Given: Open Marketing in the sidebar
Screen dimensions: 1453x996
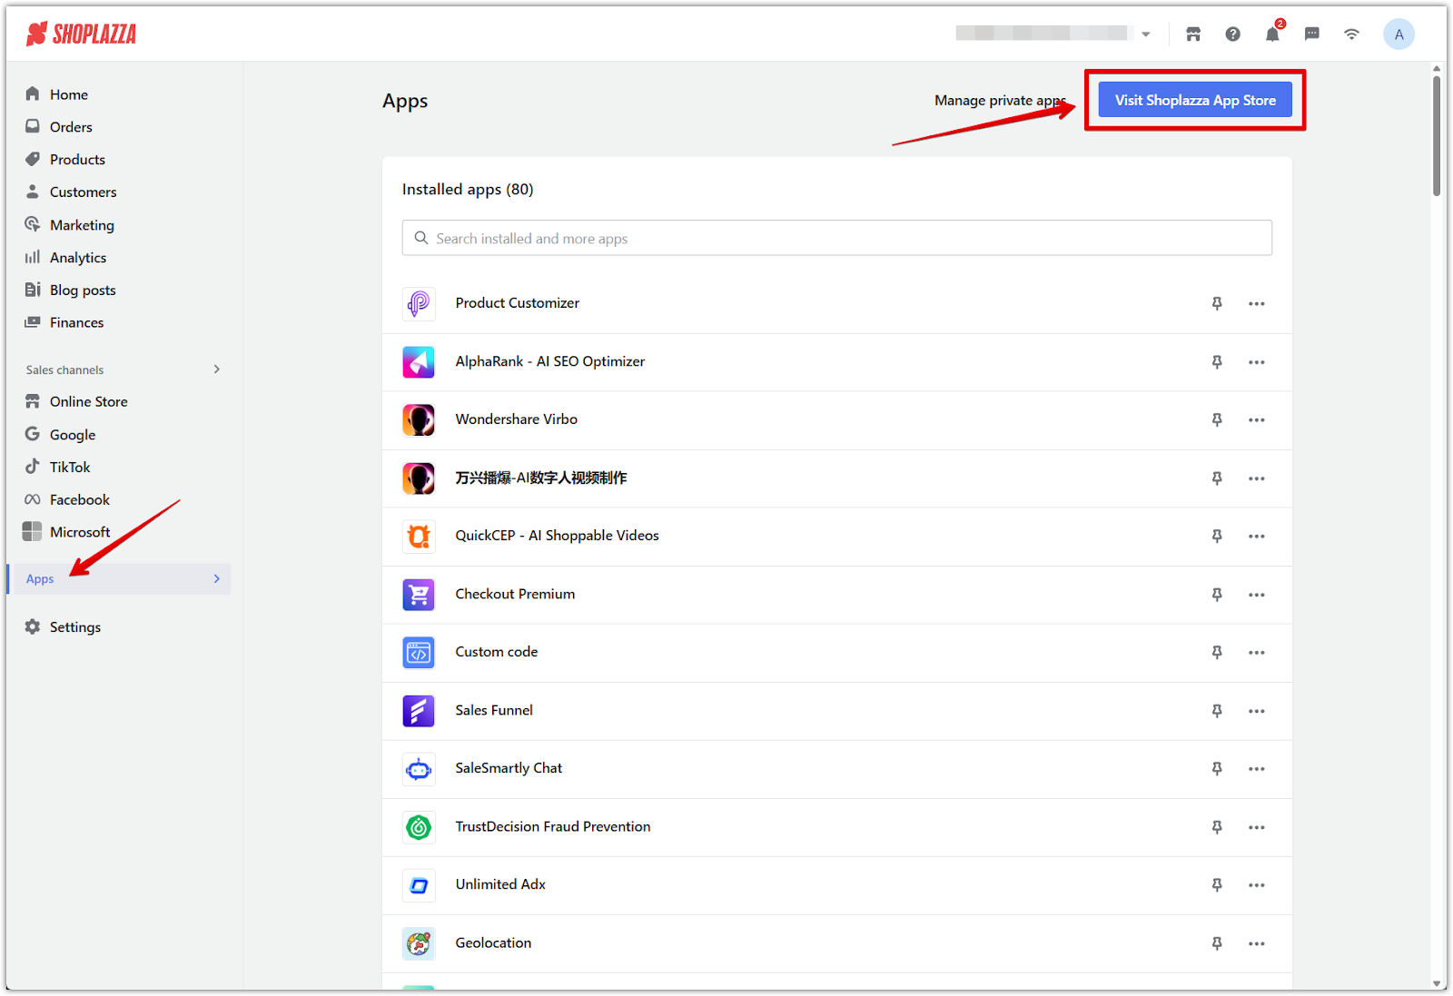Looking at the screenshot, I should click(x=82, y=225).
